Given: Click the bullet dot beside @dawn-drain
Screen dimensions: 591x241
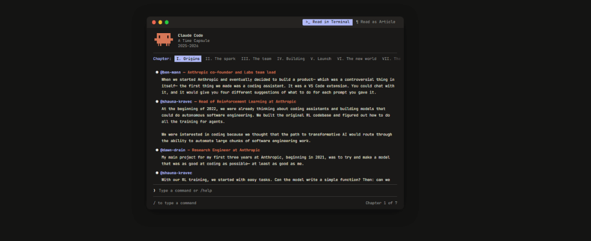Looking at the screenshot, I should click(157, 150).
